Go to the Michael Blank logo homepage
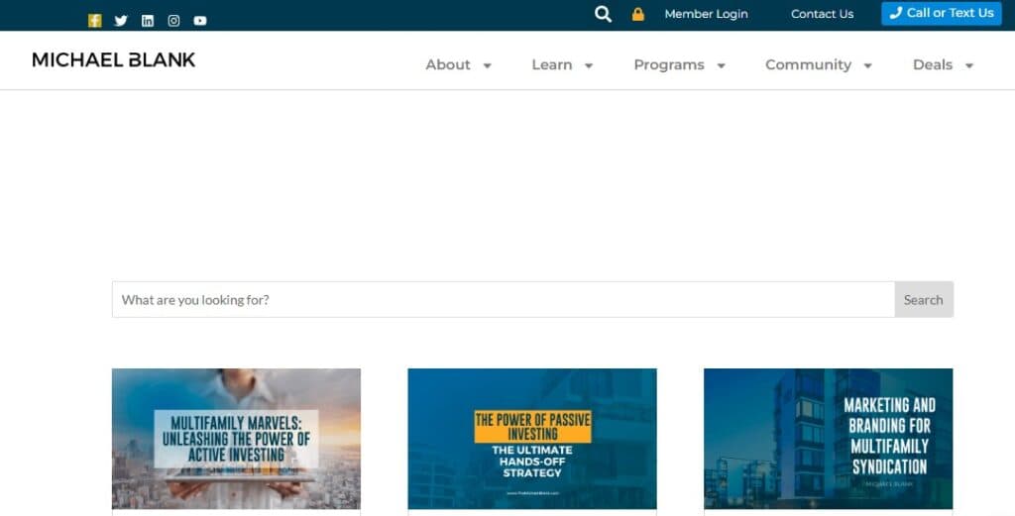Viewport: 1015px width, 516px height. (x=113, y=60)
